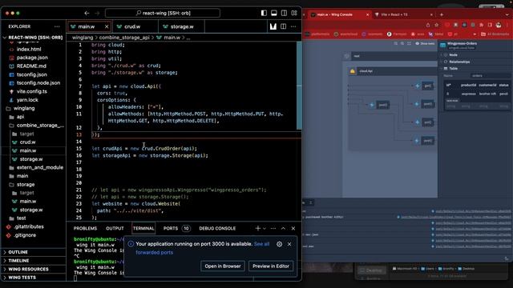Open crud.w under combine_storage folder
513x288 pixels.
click(27, 142)
